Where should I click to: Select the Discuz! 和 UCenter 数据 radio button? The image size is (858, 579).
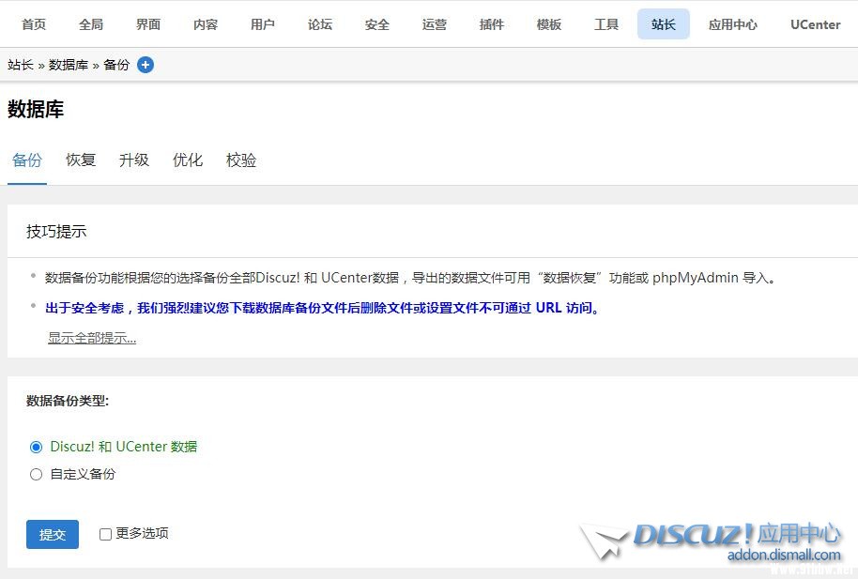click(x=37, y=447)
